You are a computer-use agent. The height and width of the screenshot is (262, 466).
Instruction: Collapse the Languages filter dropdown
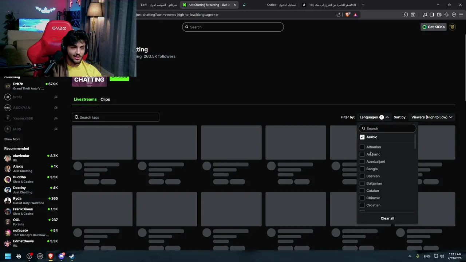click(374, 117)
